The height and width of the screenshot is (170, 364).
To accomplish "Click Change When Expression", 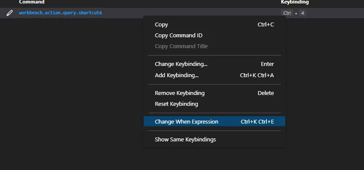I will 214,121.
